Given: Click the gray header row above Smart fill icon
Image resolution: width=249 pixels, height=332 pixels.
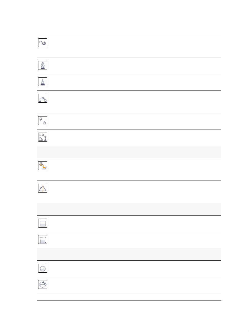Looking at the screenshot, I should pos(129,152).
